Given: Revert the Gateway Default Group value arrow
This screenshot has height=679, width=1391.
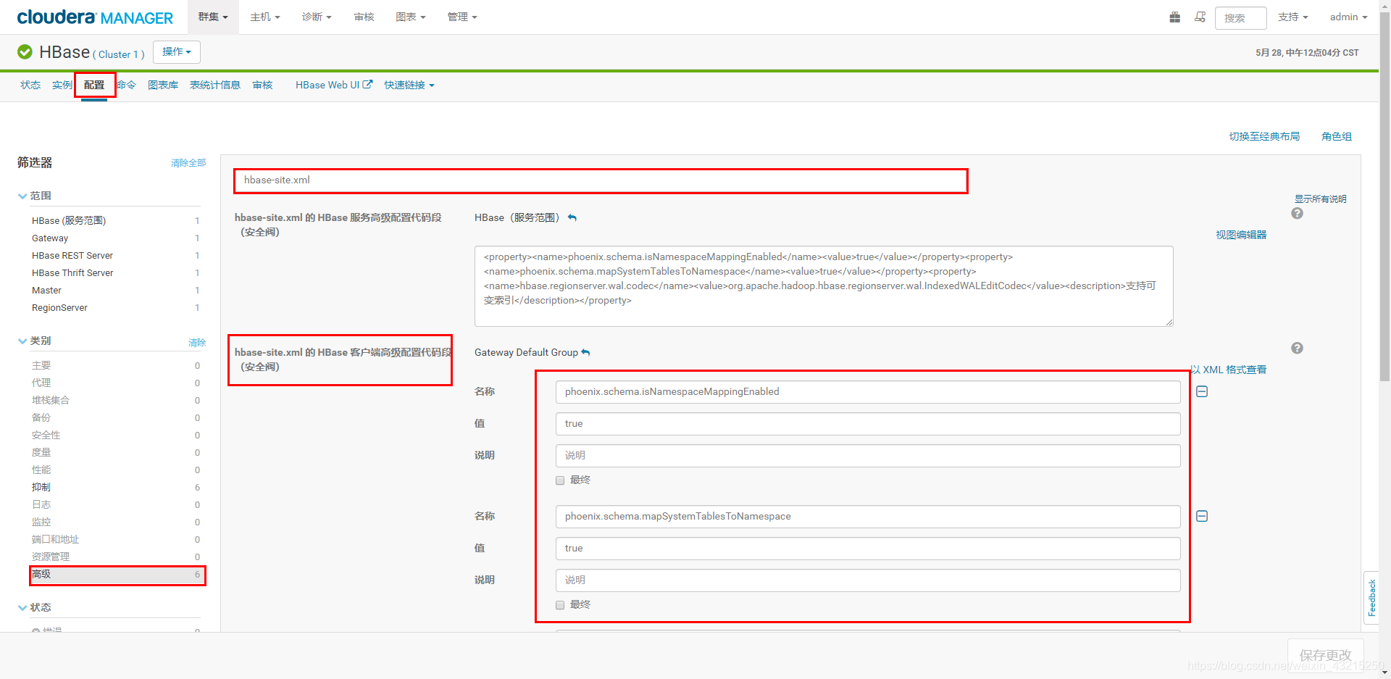Looking at the screenshot, I should pyautogui.click(x=585, y=352).
